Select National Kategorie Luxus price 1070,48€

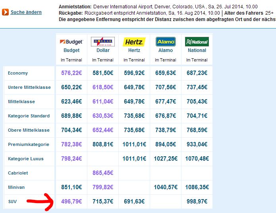[197, 159]
